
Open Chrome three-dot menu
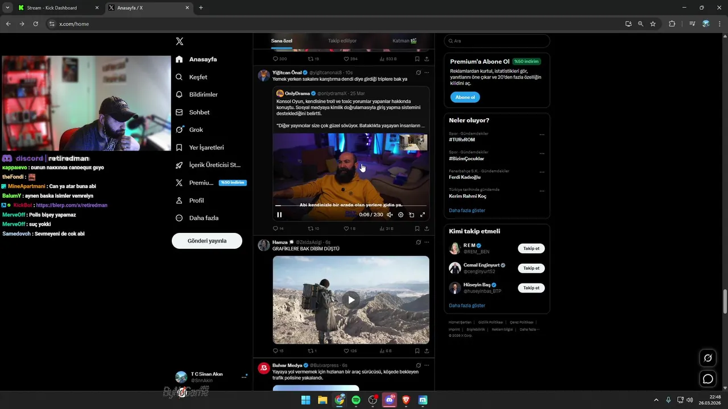[719, 24]
